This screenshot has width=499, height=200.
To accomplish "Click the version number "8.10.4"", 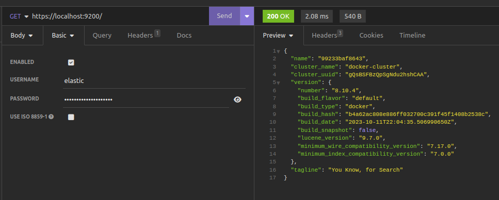I will pyautogui.click(x=345, y=90).
